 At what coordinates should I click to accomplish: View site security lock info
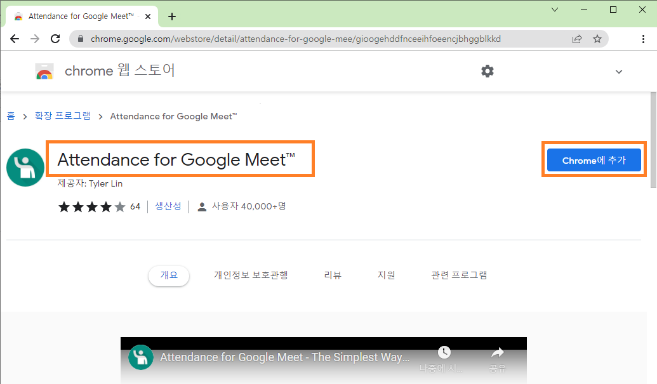81,39
